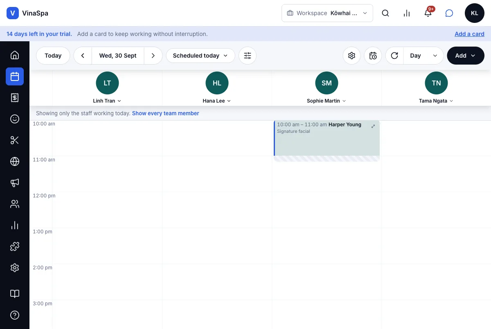Expand the Harper Young appointment
Screen dimensions: 491x329
tap(373, 126)
